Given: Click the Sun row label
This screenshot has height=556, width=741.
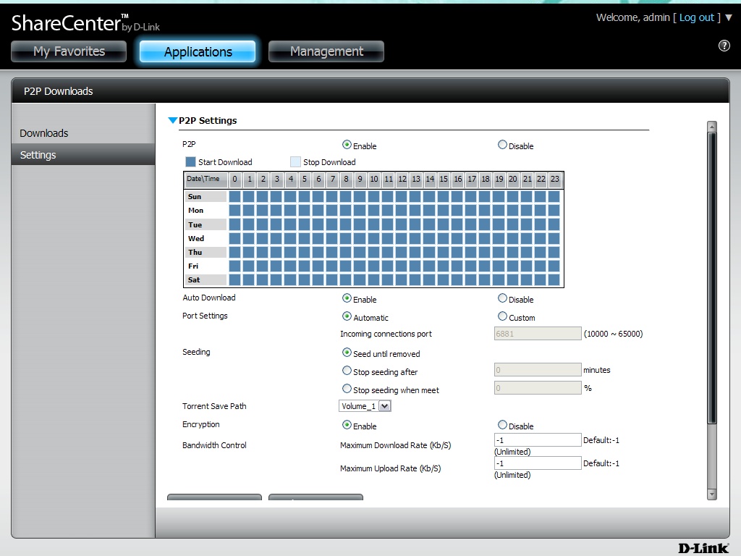Looking at the screenshot, I should (x=205, y=197).
